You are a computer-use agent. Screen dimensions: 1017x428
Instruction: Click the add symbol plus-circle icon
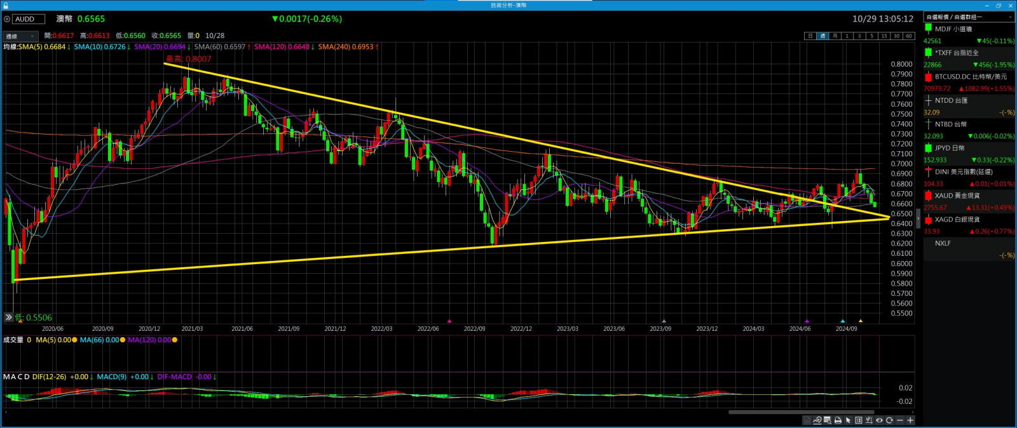click(7, 19)
